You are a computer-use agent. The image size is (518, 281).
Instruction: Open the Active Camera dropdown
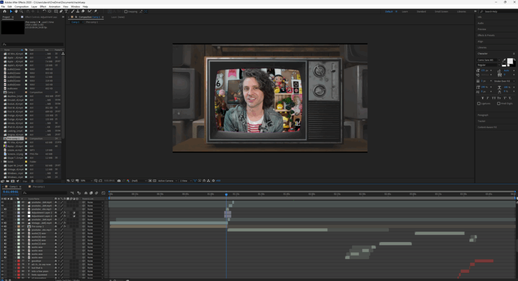tap(167, 180)
